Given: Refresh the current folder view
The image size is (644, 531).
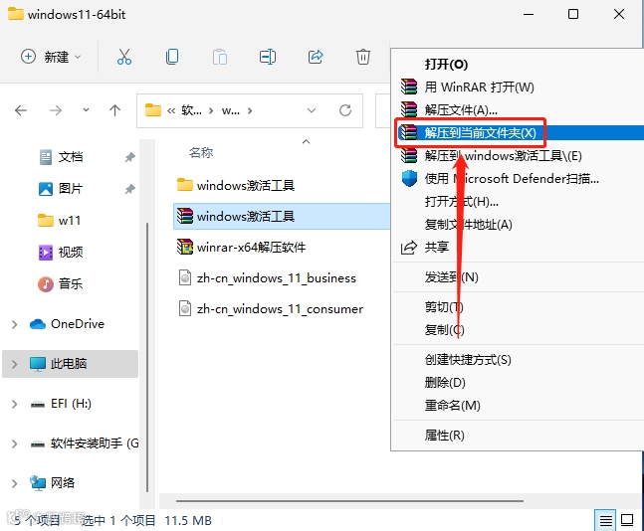Looking at the screenshot, I should click(345, 110).
